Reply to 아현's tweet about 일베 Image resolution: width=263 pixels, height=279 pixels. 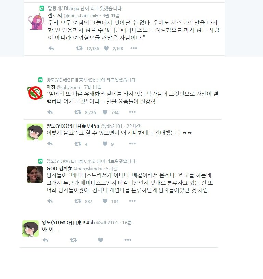pyautogui.click(x=50, y=112)
